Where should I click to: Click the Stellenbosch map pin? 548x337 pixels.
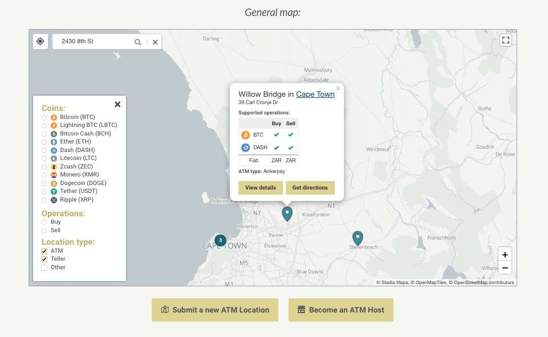(358, 238)
